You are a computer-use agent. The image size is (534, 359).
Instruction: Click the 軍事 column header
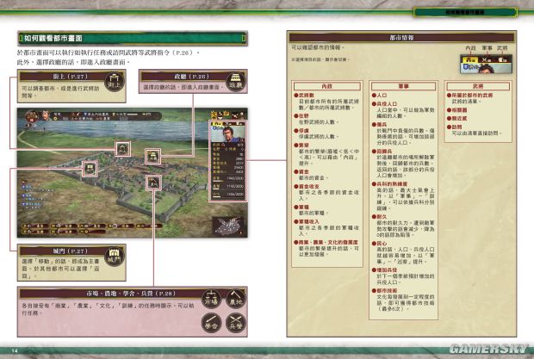(x=403, y=86)
